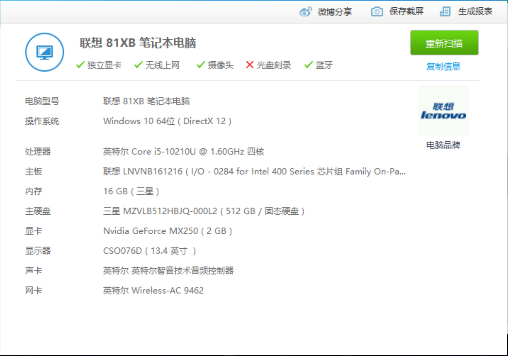Screen dimensions: 508x356
Task: Click the green 重新扫描 button
Action: 444,43
